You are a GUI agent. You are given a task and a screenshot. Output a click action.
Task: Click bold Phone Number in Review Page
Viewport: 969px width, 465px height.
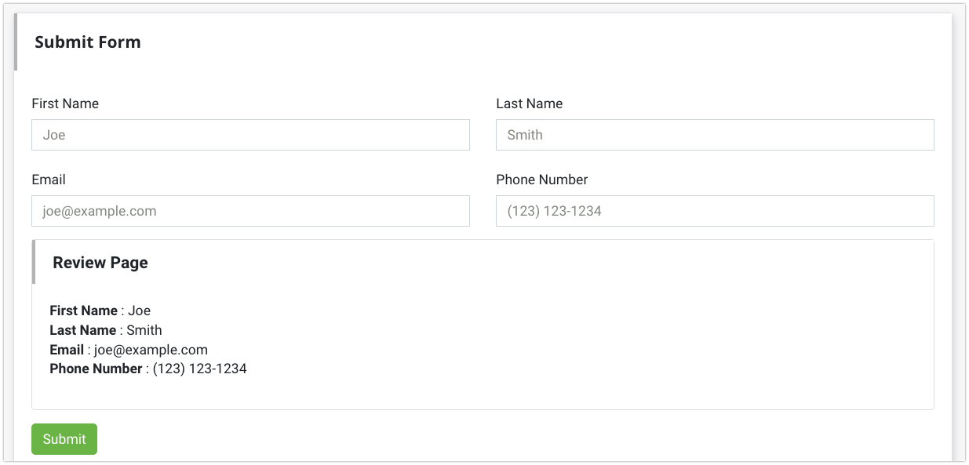[96, 369]
